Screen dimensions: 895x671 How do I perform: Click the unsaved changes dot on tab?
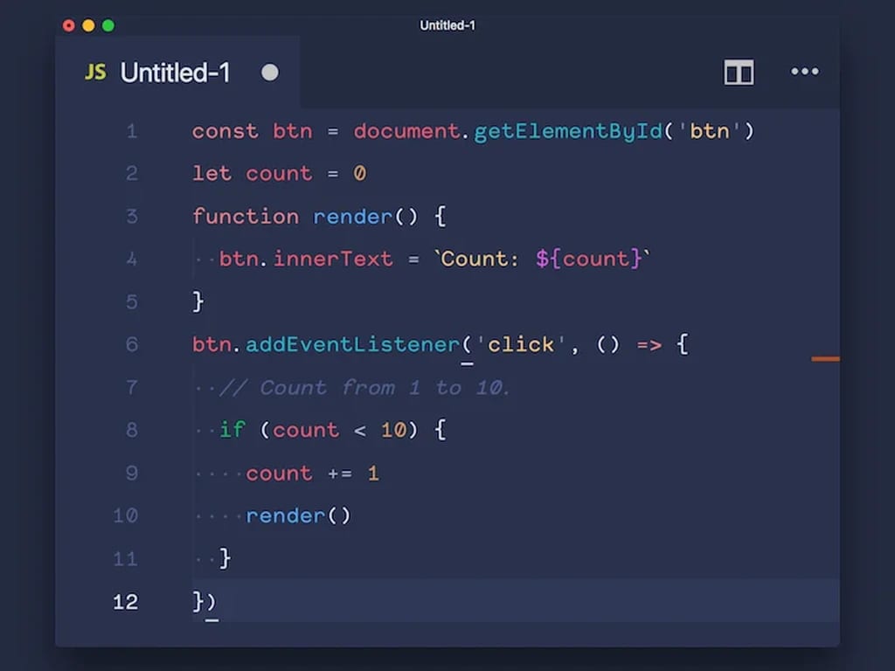point(270,73)
